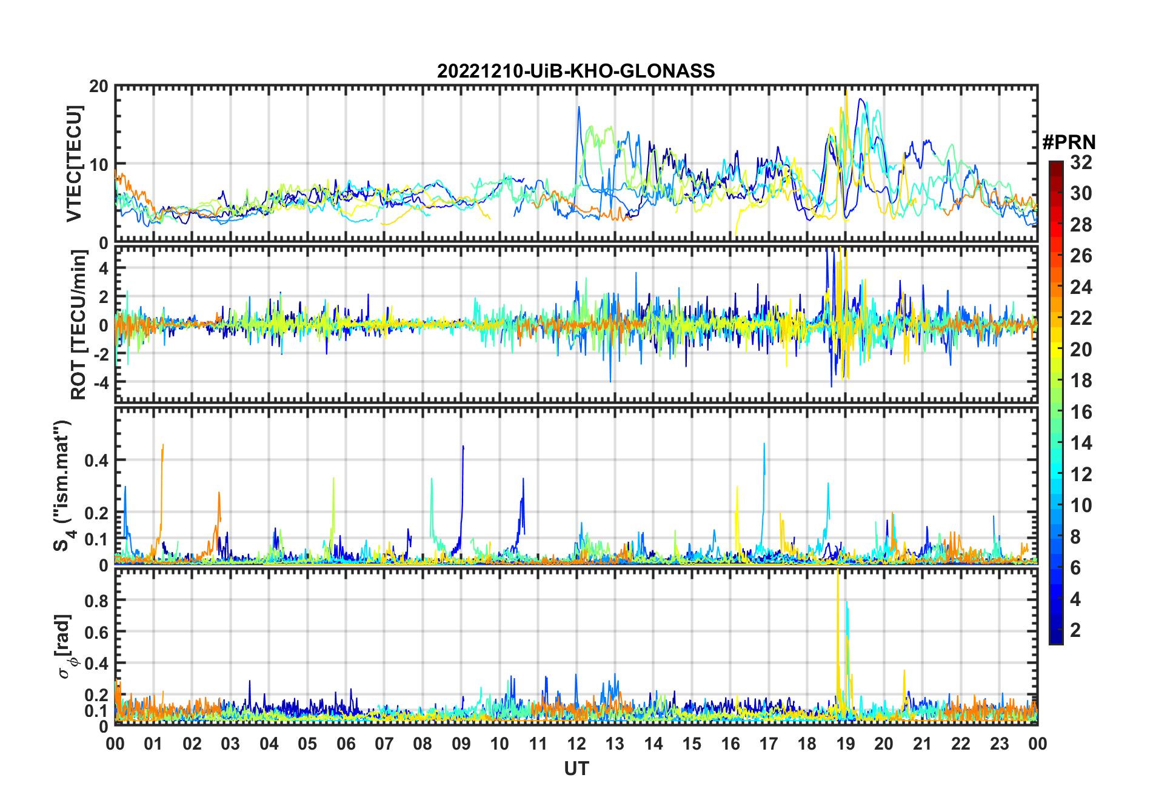Viewport: 1153px width, 806px height.
Task: Click the sigma-phi axis tick label 0.8
Action: point(96,601)
